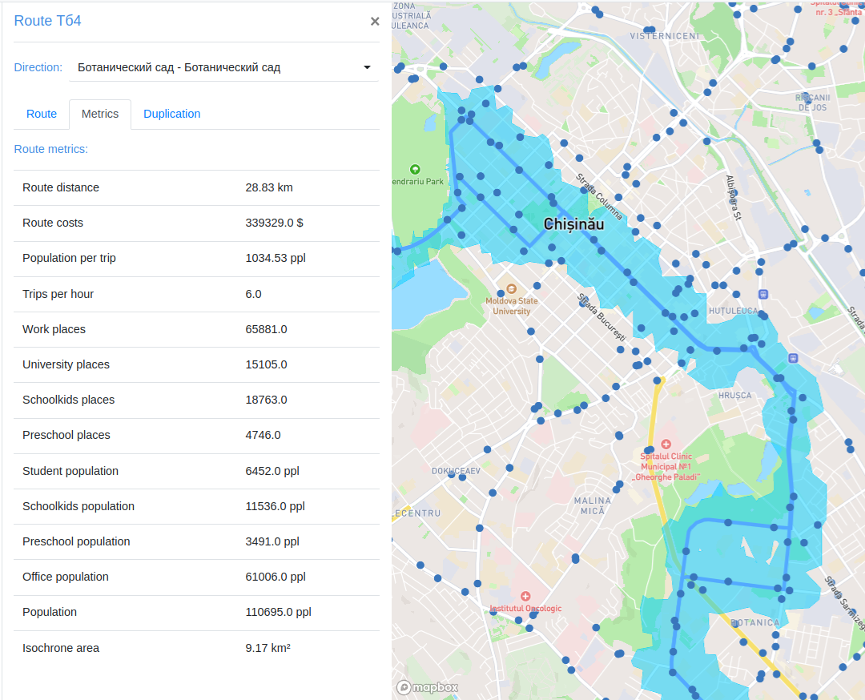Viewport: 865px width, 700px height.
Task: Click the BOTANICA district label
Action: point(755,623)
